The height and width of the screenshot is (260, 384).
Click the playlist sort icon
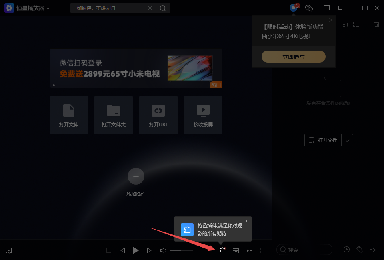346,24
